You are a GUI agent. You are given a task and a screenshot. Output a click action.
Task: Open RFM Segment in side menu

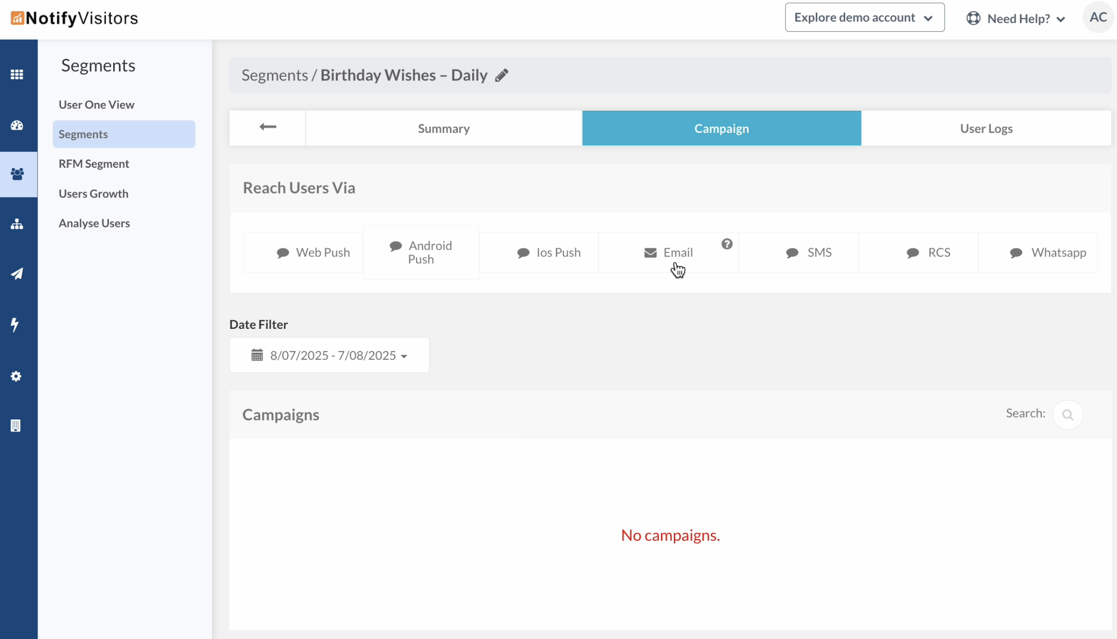[94, 164]
